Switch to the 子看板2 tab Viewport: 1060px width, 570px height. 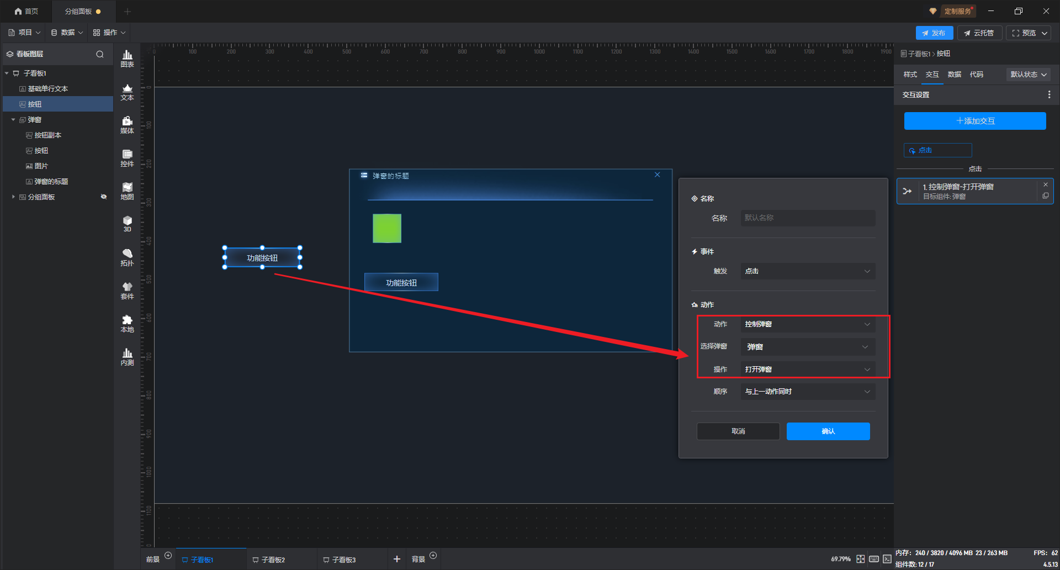(x=273, y=560)
